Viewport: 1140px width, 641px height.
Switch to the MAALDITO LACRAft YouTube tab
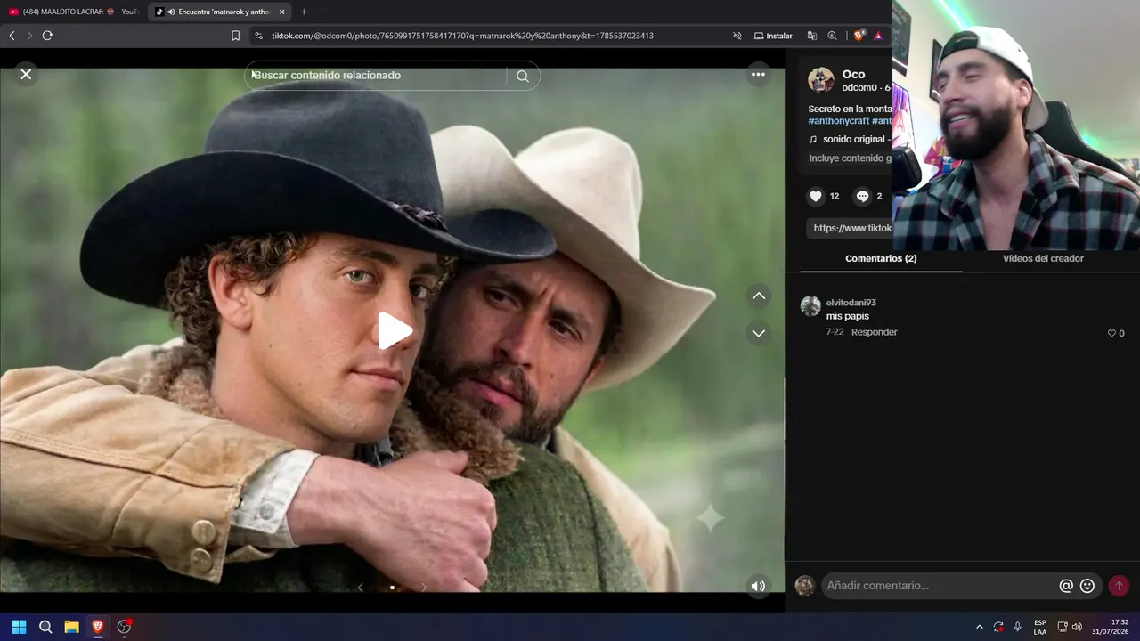click(x=73, y=12)
